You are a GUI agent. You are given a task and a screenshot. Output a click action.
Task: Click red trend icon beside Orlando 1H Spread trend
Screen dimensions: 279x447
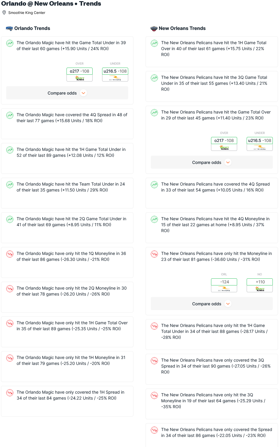coord(10,393)
